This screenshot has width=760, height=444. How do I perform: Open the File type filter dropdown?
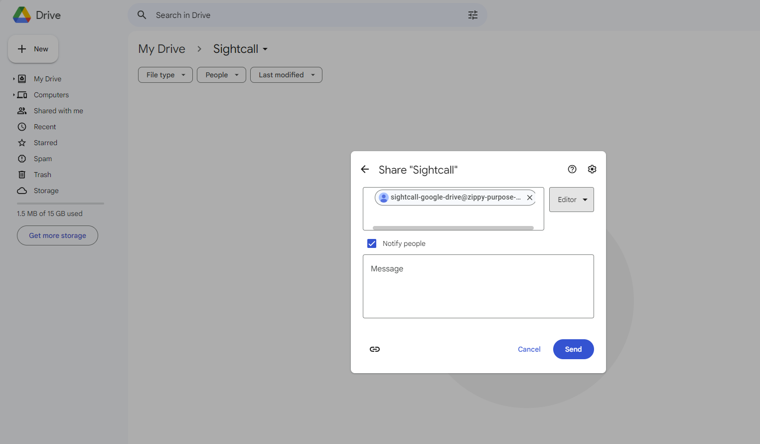pos(165,75)
